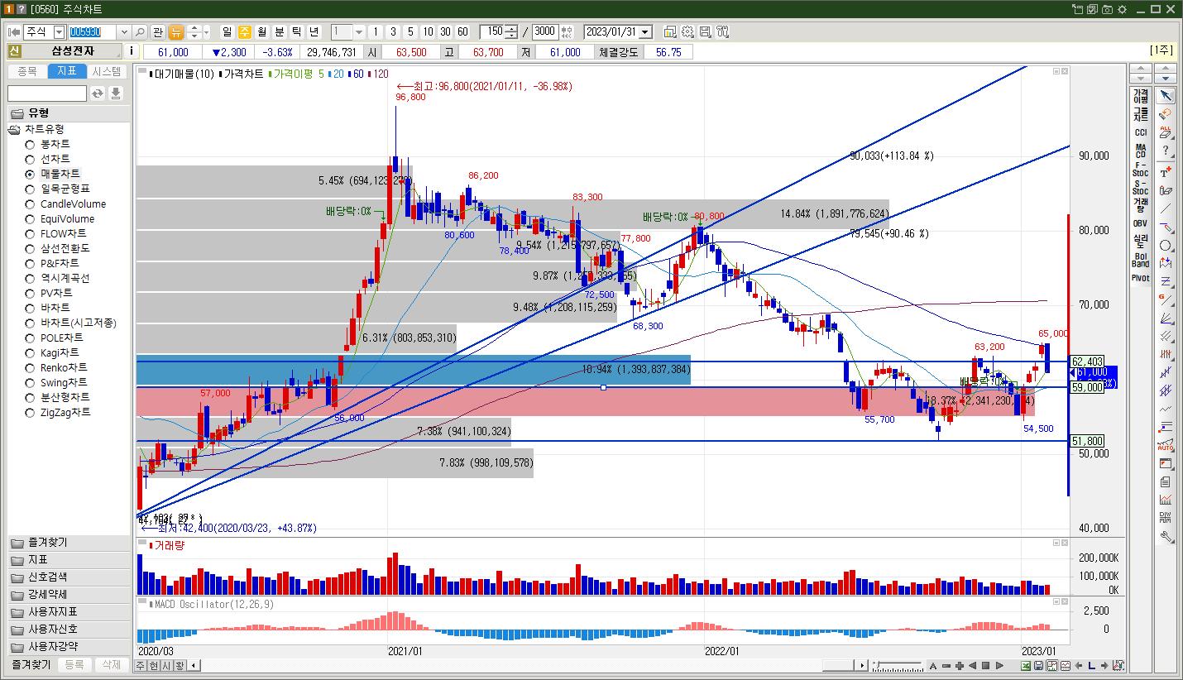The image size is (1183, 680).
Task: Add the MACD indicator from right panel
Action: (x=1141, y=151)
